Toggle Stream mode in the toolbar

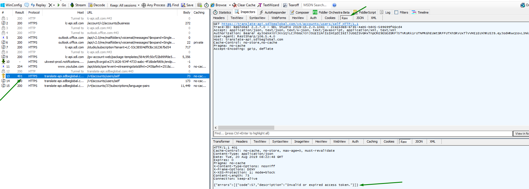point(78,5)
